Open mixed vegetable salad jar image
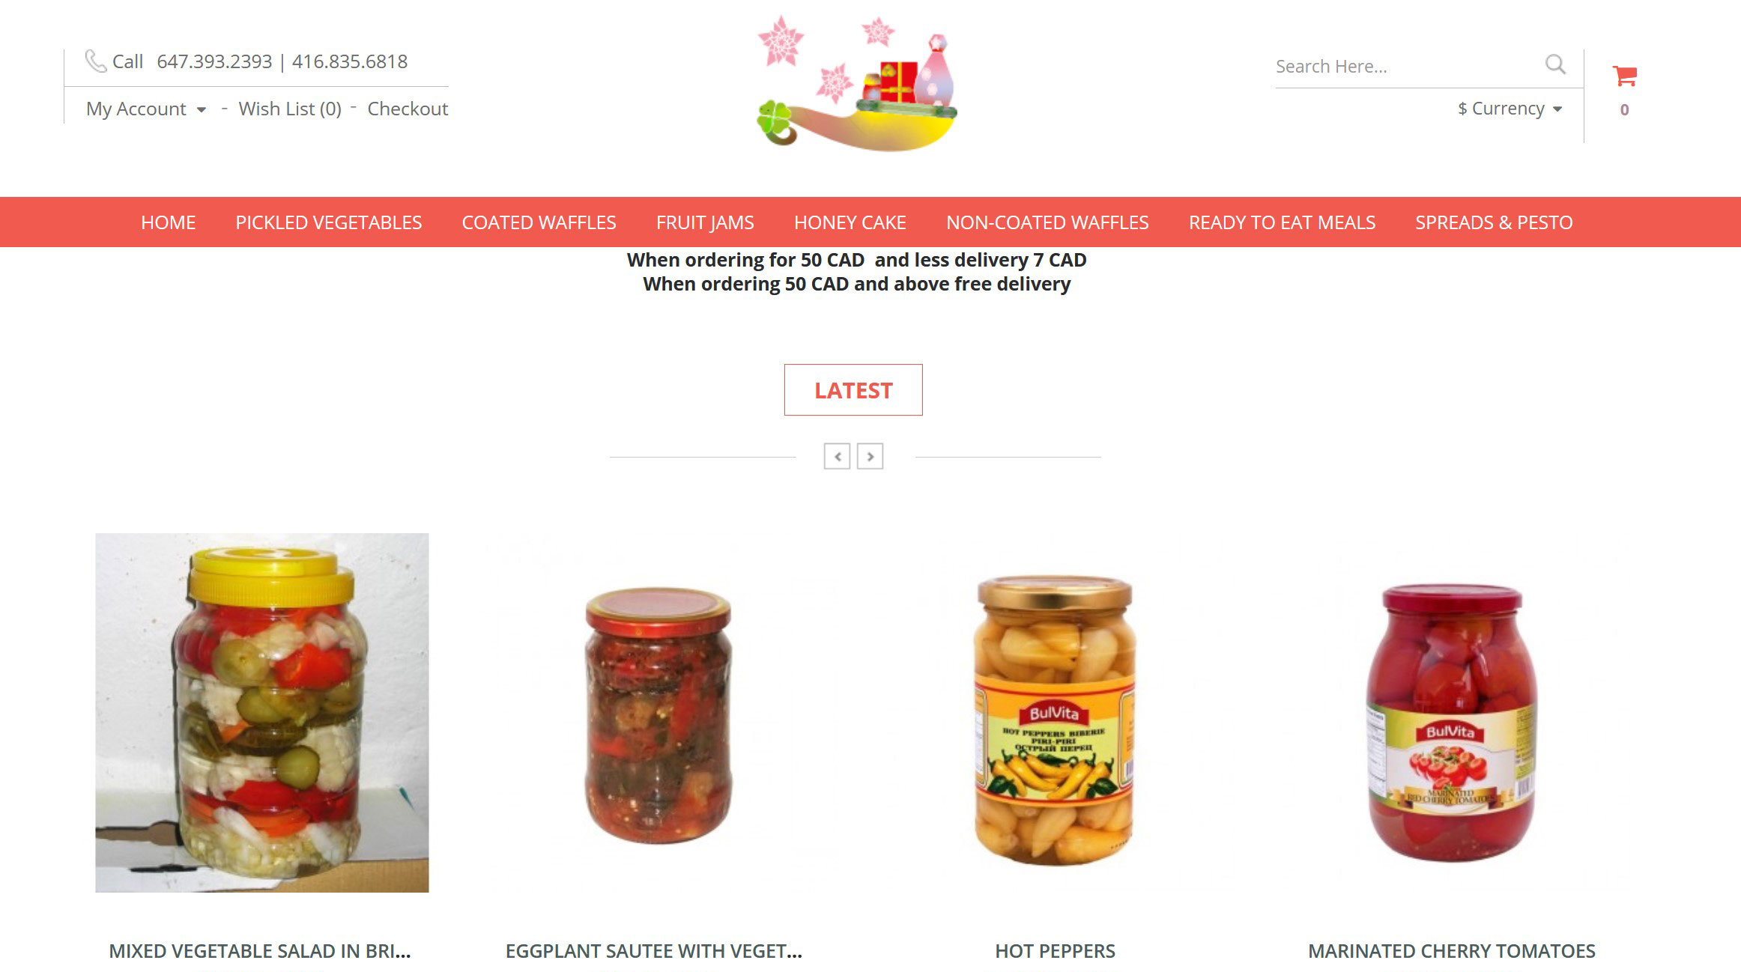This screenshot has width=1741, height=972. (x=262, y=713)
